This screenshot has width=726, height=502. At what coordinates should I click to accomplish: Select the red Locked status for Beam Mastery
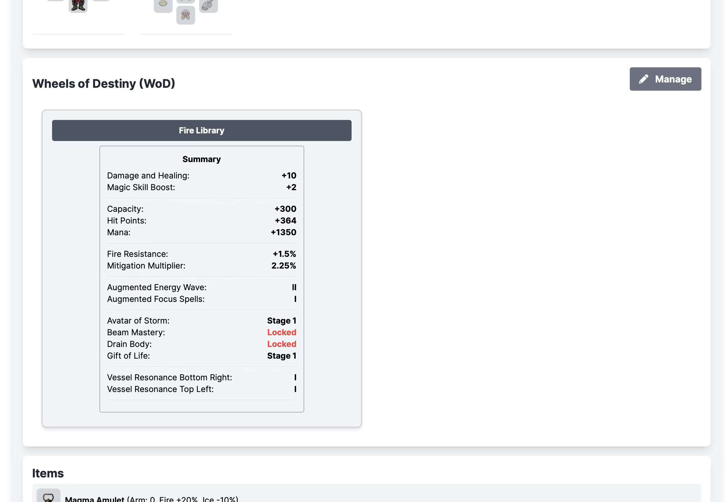[281, 332]
